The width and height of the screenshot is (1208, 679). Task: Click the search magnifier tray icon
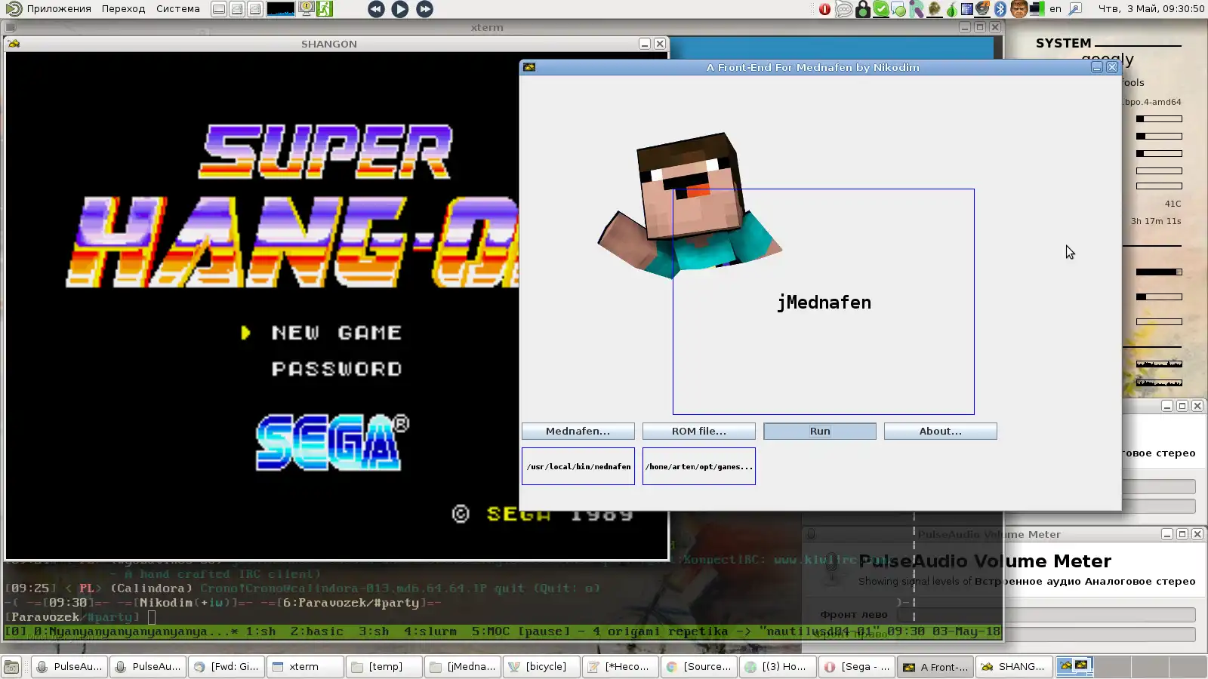tap(1075, 9)
